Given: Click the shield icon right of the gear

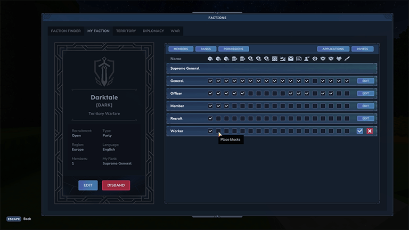Looking at the screenshot, I should point(323,59).
